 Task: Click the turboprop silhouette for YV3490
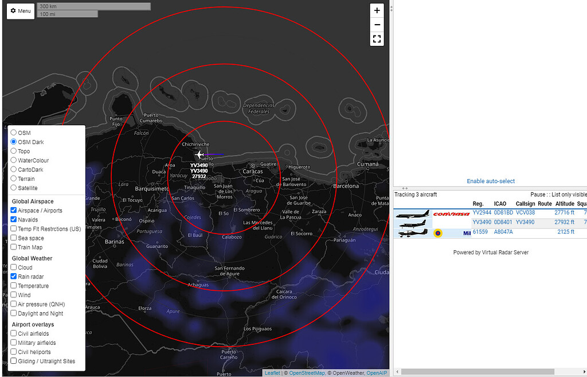click(x=412, y=223)
